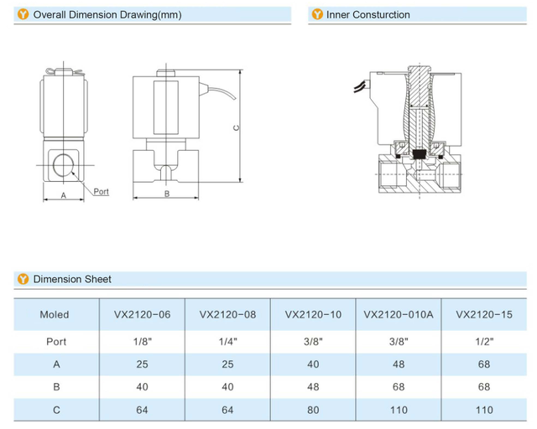Viewport: 537px width, 429px height.
Task: Select the valve side-view drawing with Port label
Action: point(61,130)
